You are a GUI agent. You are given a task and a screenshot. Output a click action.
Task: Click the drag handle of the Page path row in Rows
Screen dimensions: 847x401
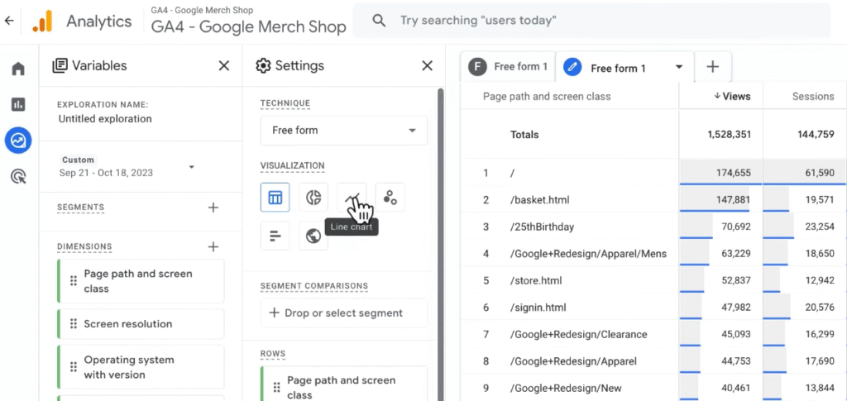(x=276, y=388)
